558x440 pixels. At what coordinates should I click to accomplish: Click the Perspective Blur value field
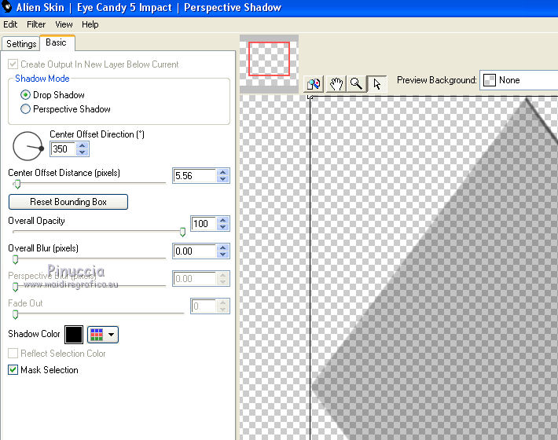(x=195, y=278)
